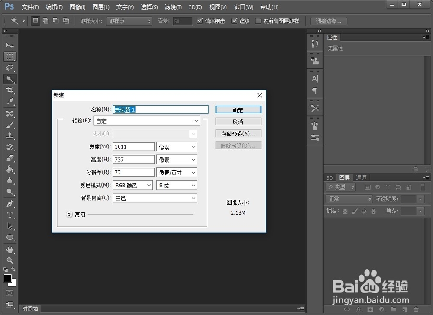Select the Paint Bucket tool
The width and height of the screenshot is (433, 315).
(x=10, y=169)
